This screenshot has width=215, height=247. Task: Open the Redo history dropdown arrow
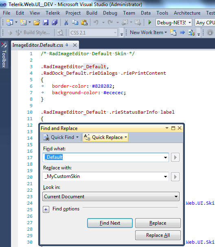pos(117,22)
